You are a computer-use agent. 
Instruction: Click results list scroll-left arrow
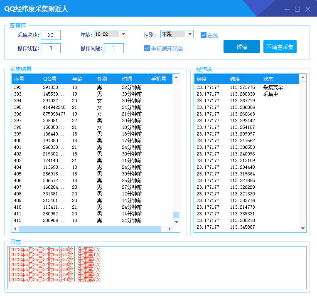pos(15,229)
